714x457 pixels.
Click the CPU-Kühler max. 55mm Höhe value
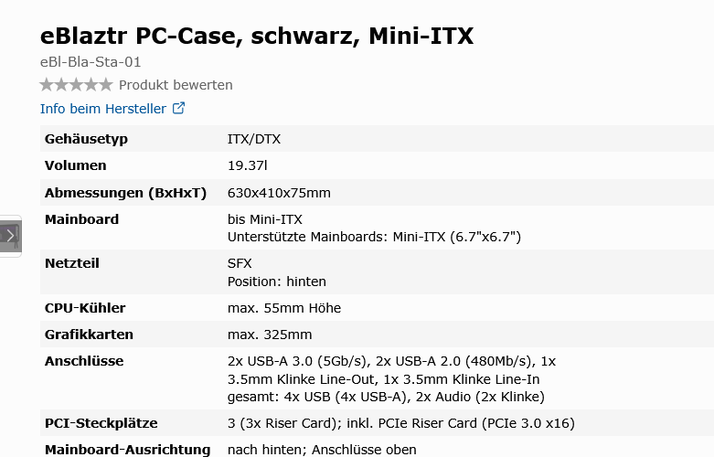(x=284, y=308)
